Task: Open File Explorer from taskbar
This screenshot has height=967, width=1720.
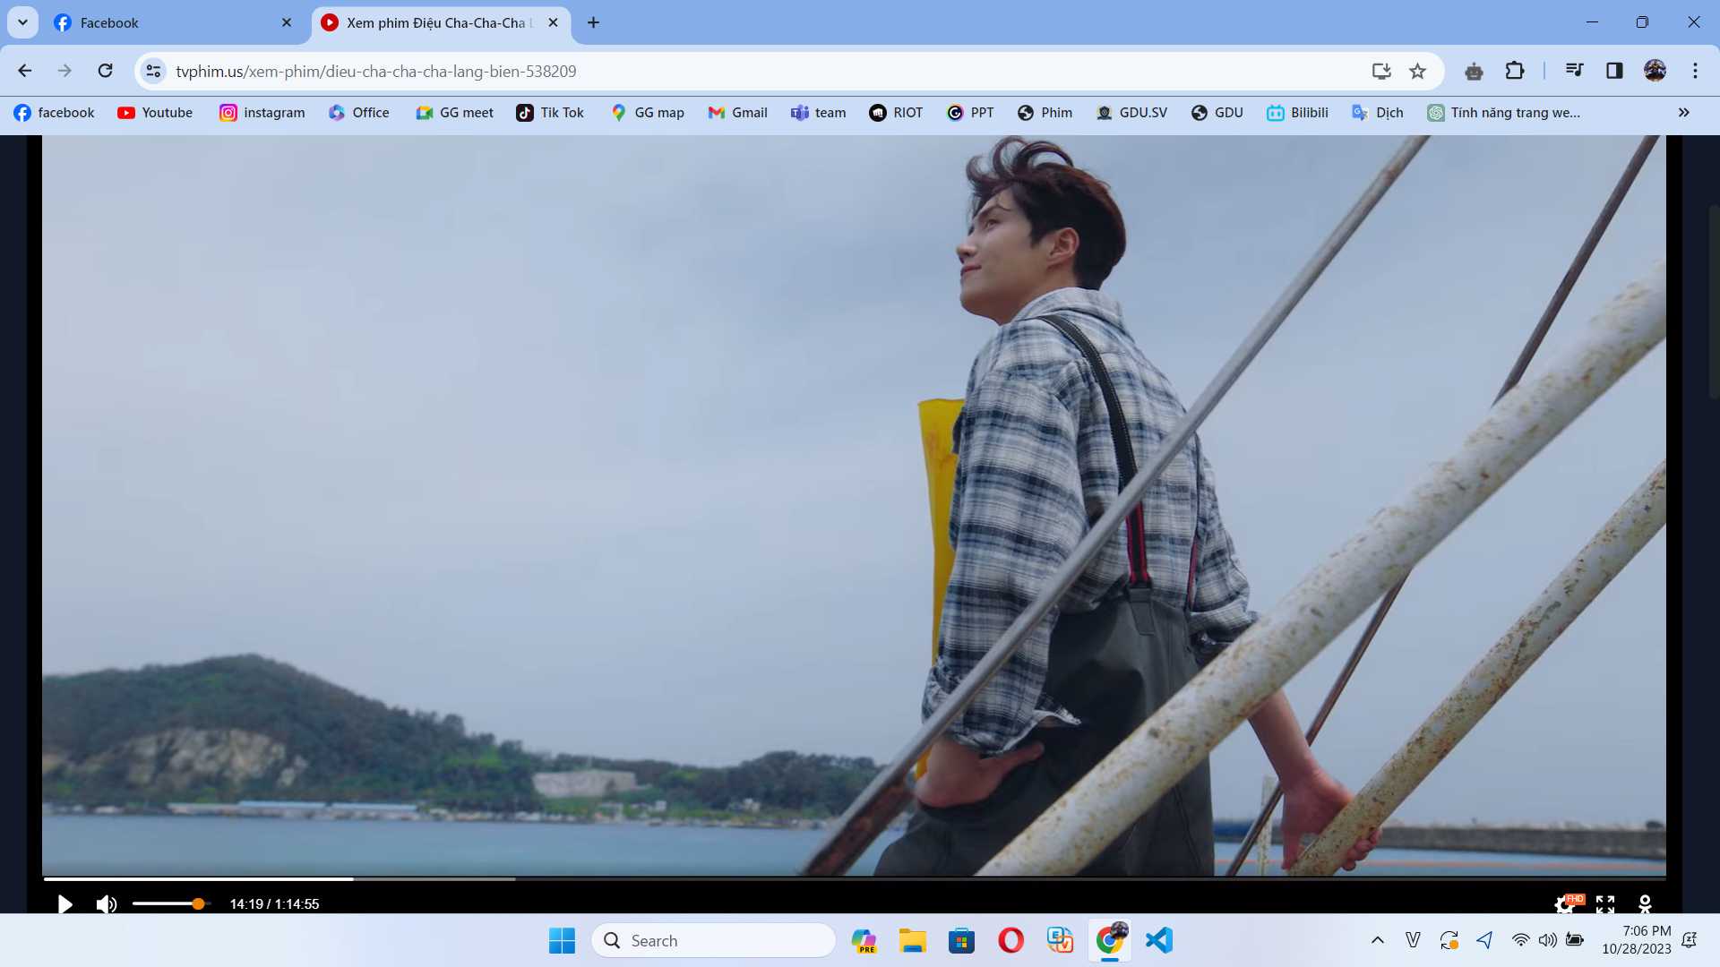Action: click(x=913, y=940)
